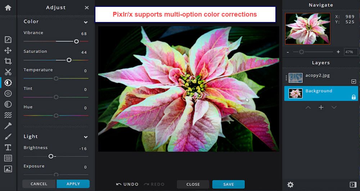
Task: Open the Liquify waves tool
Action: tap(8, 115)
